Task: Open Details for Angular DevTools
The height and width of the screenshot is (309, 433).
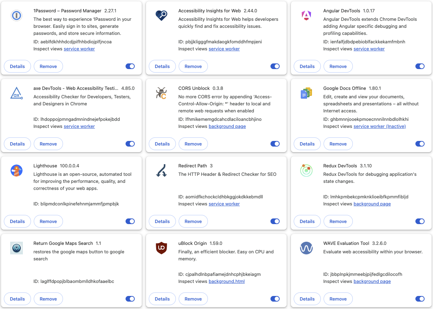Action: [307, 66]
